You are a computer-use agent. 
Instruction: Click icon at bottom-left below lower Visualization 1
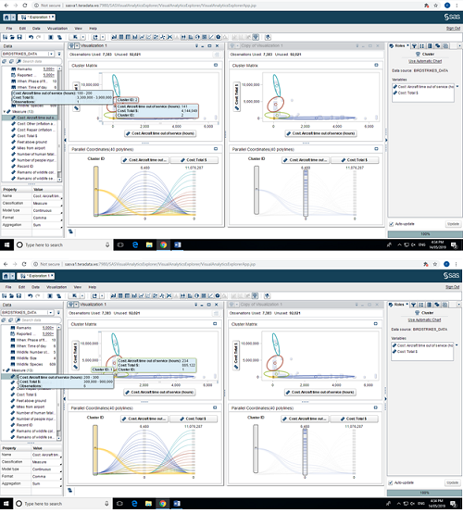click(x=70, y=490)
